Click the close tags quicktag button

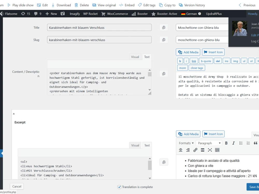point(197,68)
